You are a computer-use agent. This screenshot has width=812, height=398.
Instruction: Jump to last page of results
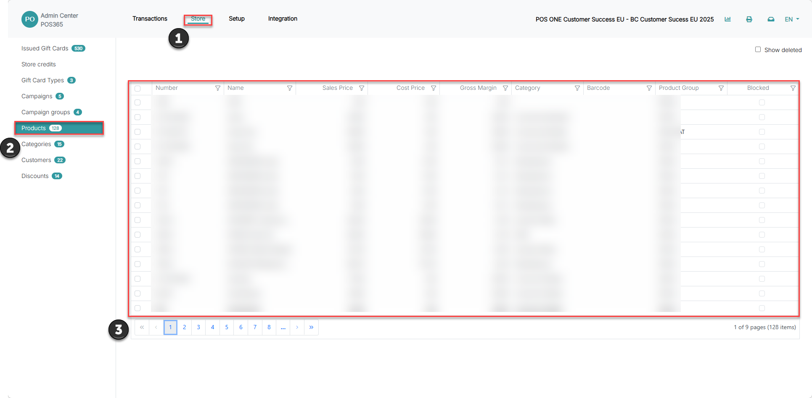pyautogui.click(x=311, y=327)
